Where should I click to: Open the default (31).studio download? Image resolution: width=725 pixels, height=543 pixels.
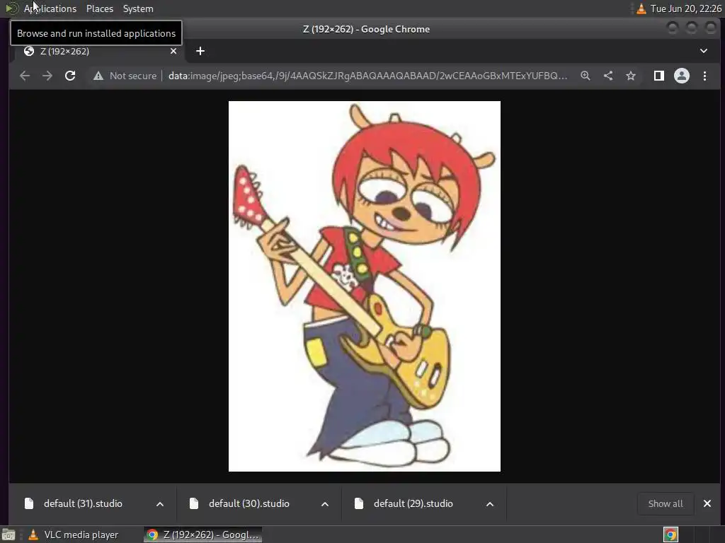(x=84, y=503)
